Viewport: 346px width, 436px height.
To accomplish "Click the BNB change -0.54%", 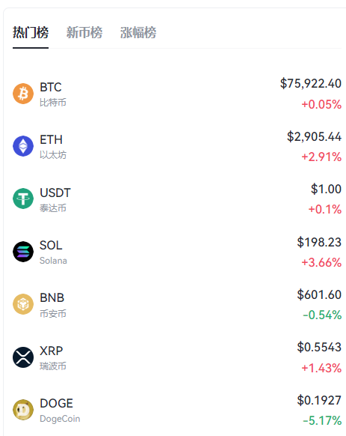I will click(x=322, y=315).
